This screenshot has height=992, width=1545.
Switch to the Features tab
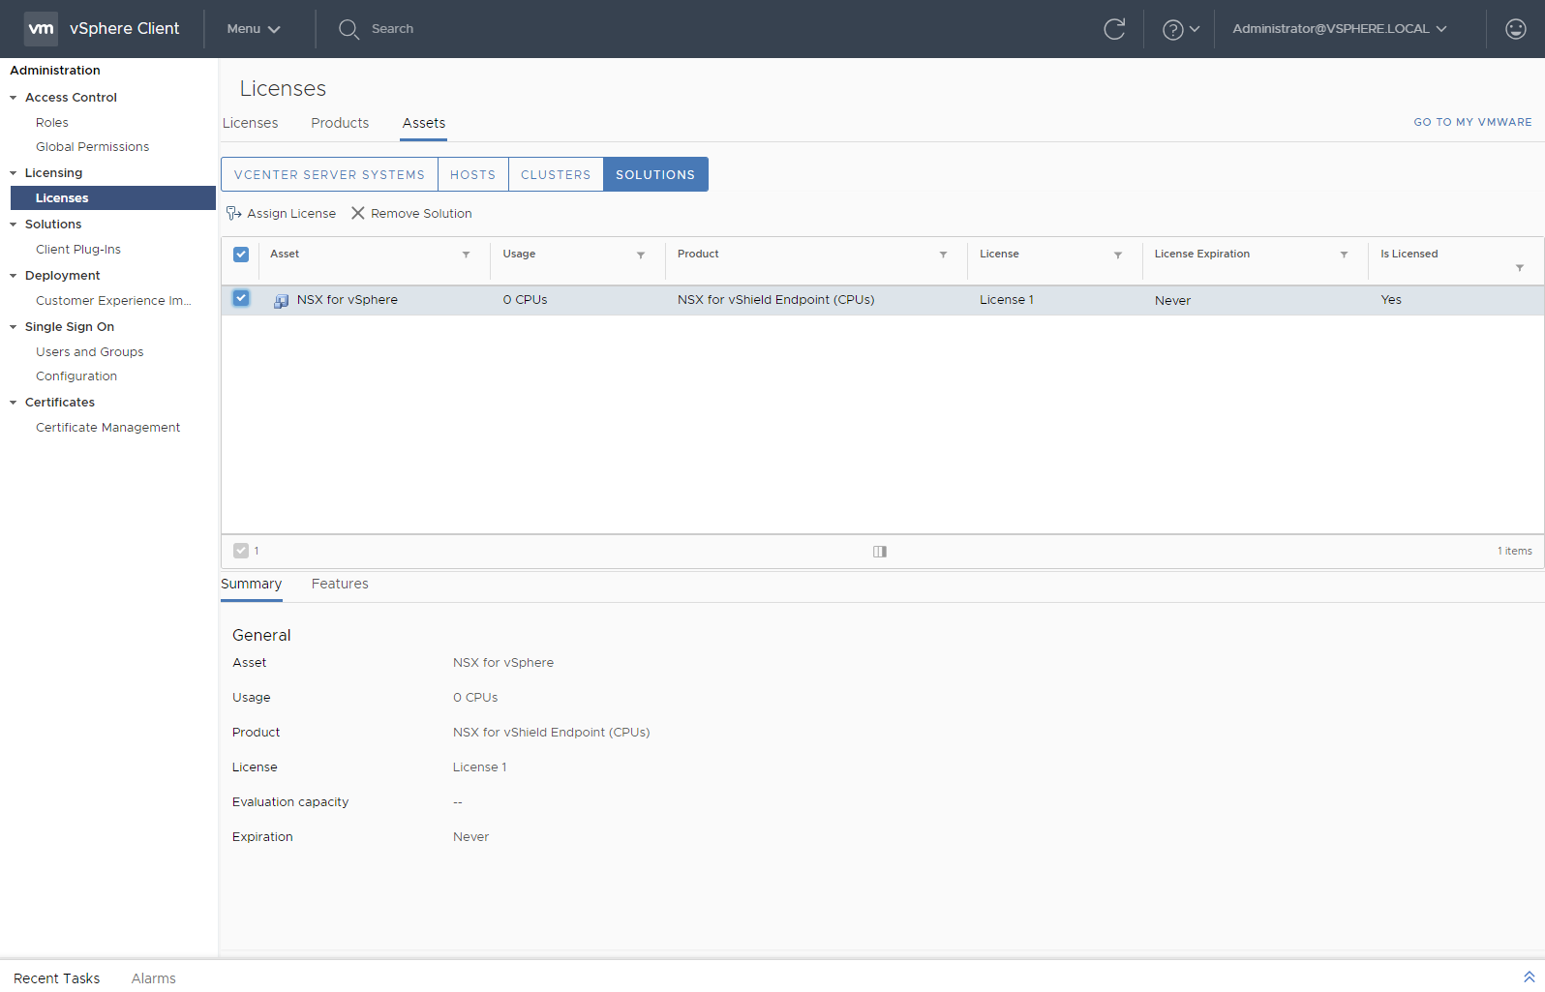[x=340, y=584]
